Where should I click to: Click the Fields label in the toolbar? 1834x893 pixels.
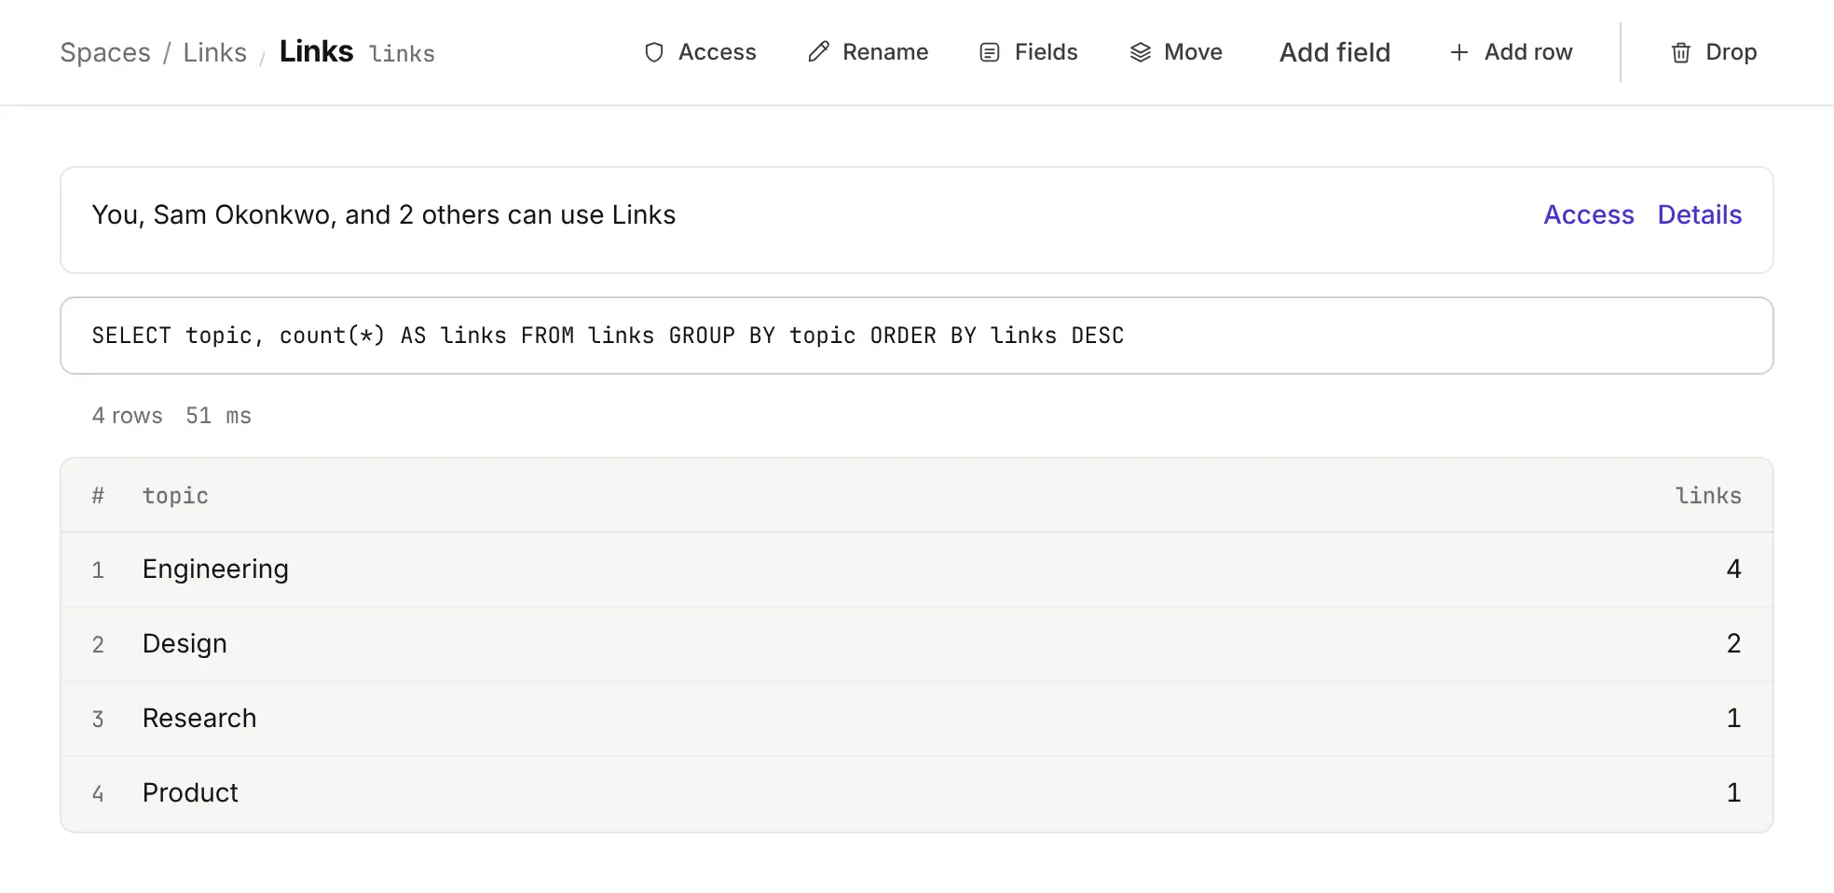(x=1046, y=52)
